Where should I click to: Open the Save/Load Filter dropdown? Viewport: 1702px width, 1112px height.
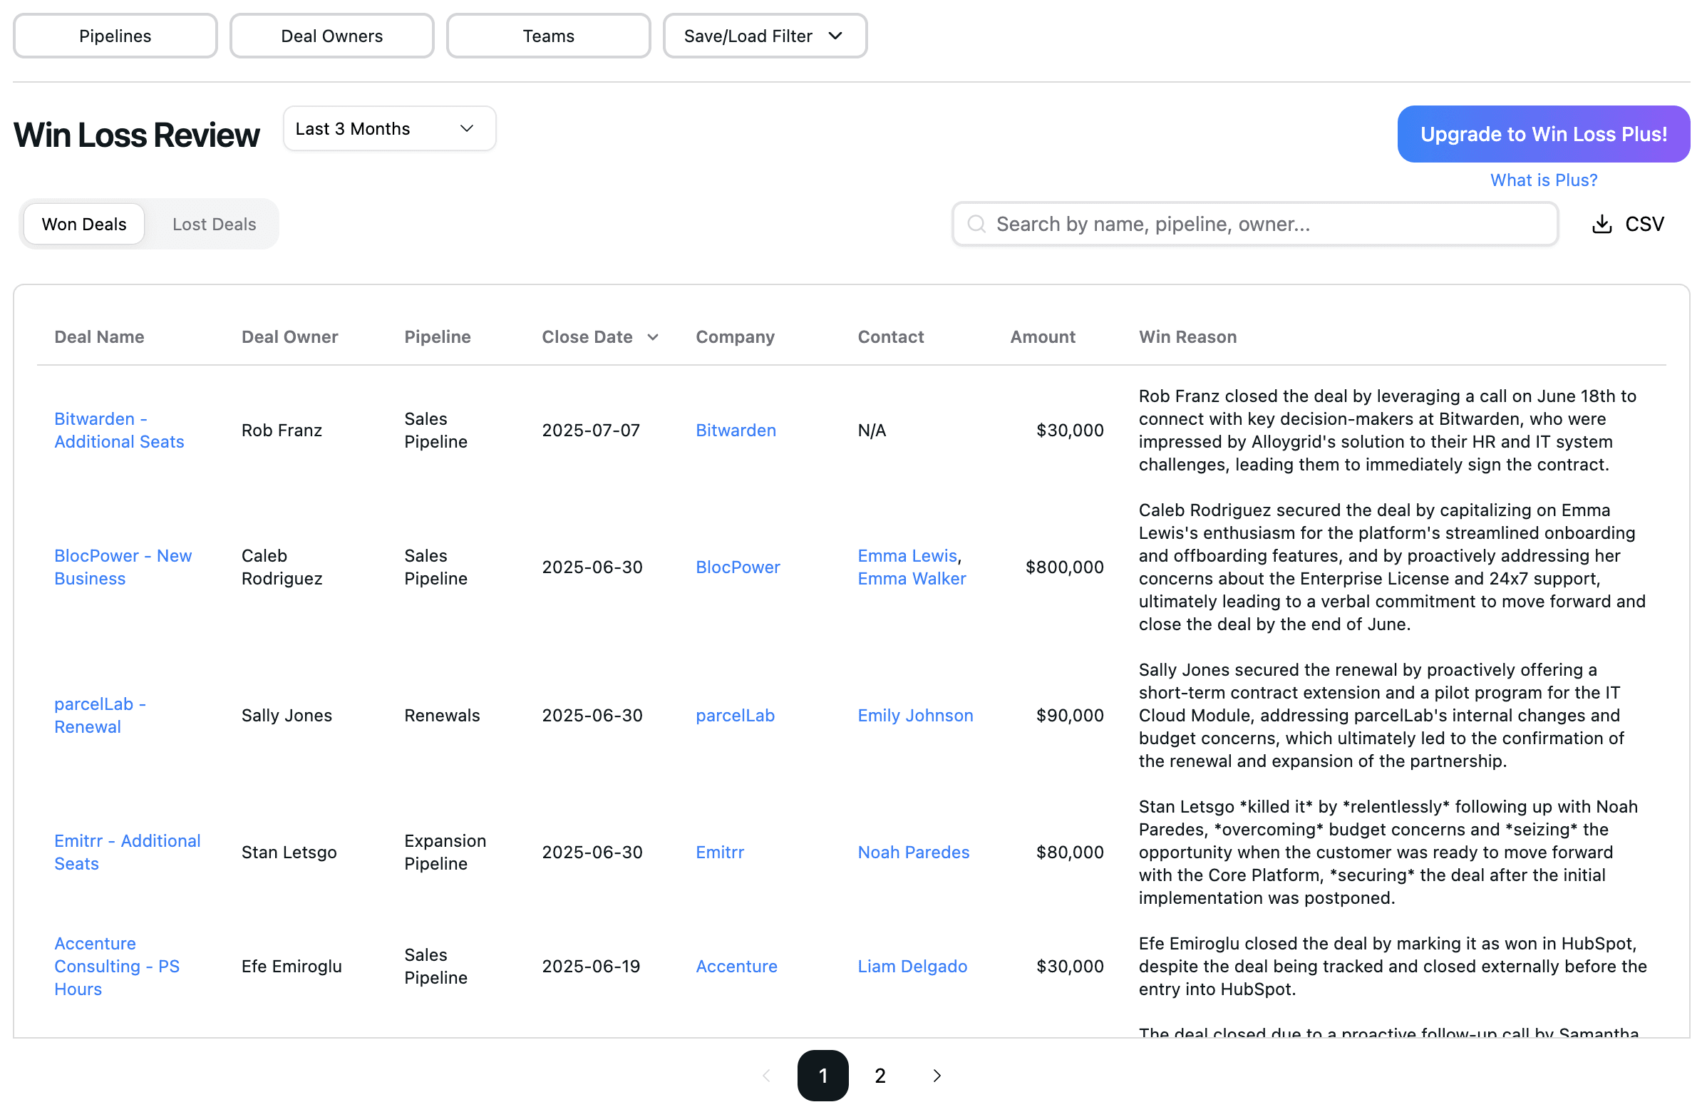(765, 35)
